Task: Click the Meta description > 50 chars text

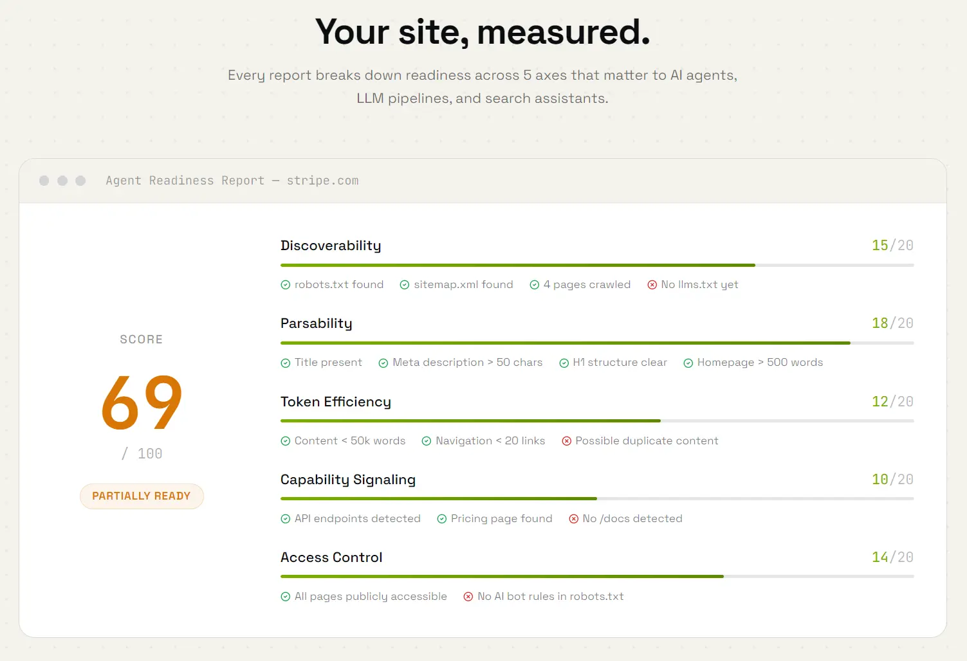Action: tap(468, 363)
